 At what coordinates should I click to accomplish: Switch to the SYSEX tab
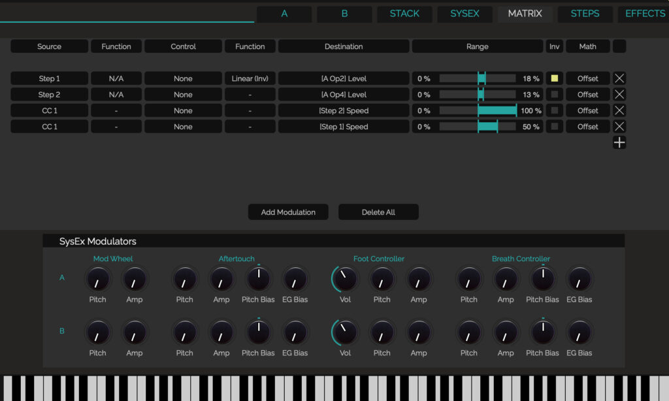[x=465, y=14]
